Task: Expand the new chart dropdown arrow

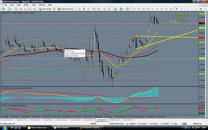Action: pyautogui.click(x=6, y=9)
